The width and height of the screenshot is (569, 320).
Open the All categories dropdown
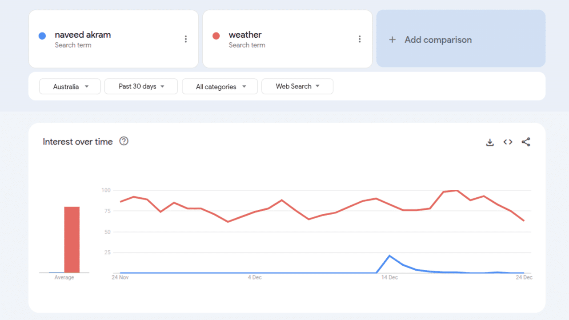[x=220, y=86]
